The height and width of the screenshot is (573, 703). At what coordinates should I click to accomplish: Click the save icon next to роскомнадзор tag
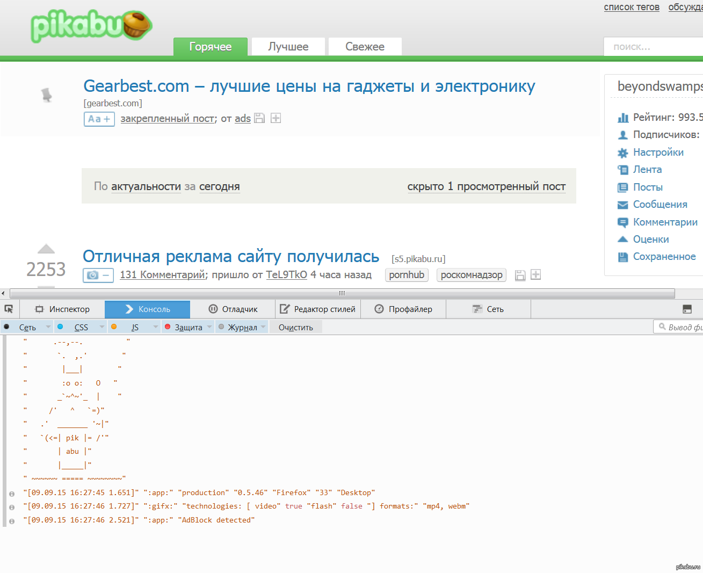pos(520,275)
